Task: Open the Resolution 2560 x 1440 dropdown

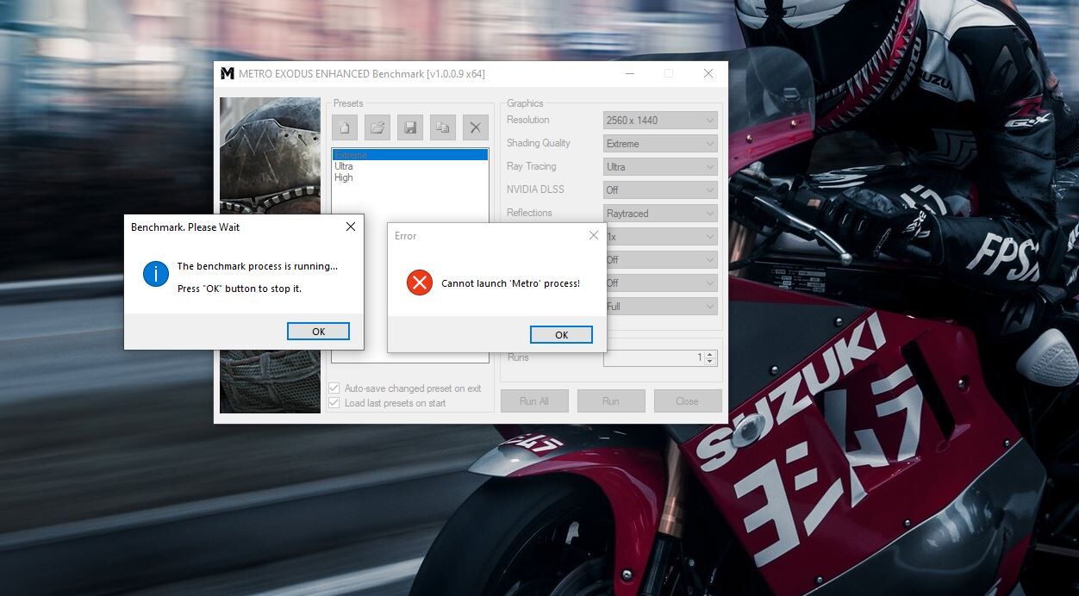Action: [x=660, y=121]
